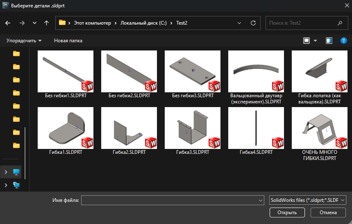The width and height of the screenshot is (352, 224).
Task: Open the help button
Action: (x=344, y=41)
